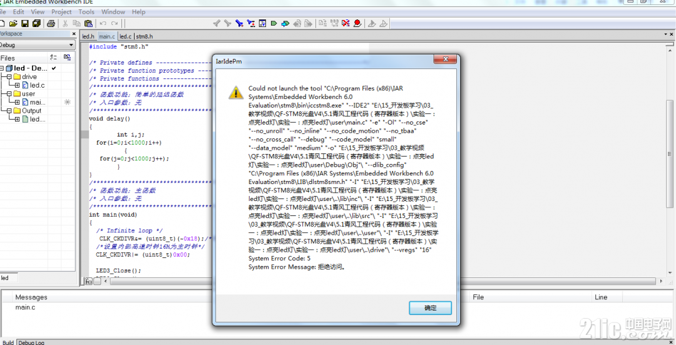Viewport: 676px width, 345px height.
Task: Save the current file via toolbar
Action: click(25, 23)
